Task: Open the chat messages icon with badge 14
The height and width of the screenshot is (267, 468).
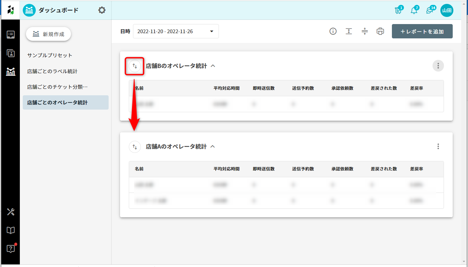Action: click(x=430, y=10)
